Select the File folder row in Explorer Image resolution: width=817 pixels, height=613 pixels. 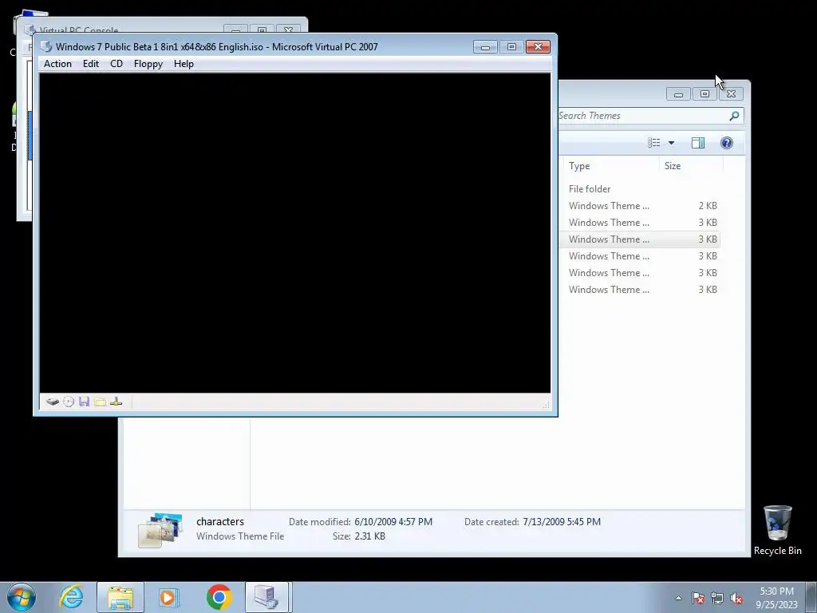click(639, 188)
